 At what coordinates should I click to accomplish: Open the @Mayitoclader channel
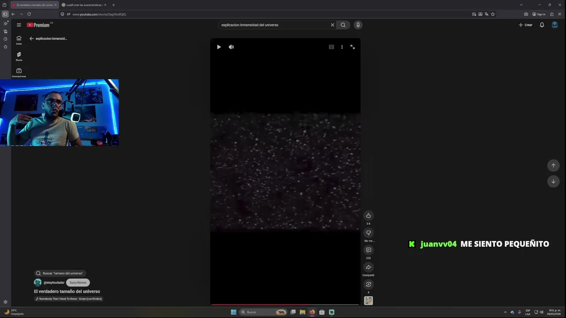[54, 283]
